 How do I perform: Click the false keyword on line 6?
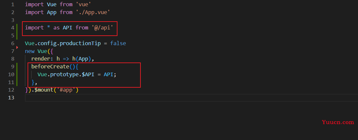click(x=118, y=43)
